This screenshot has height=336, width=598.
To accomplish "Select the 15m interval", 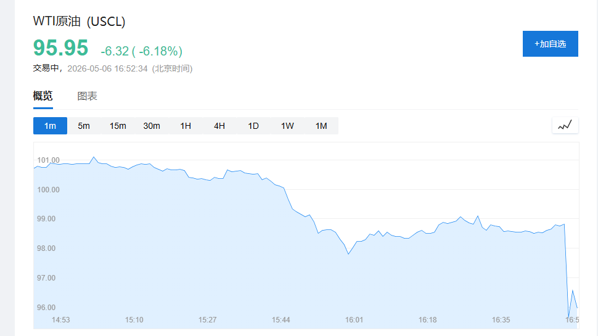I will pyautogui.click(x=118, y=126).
